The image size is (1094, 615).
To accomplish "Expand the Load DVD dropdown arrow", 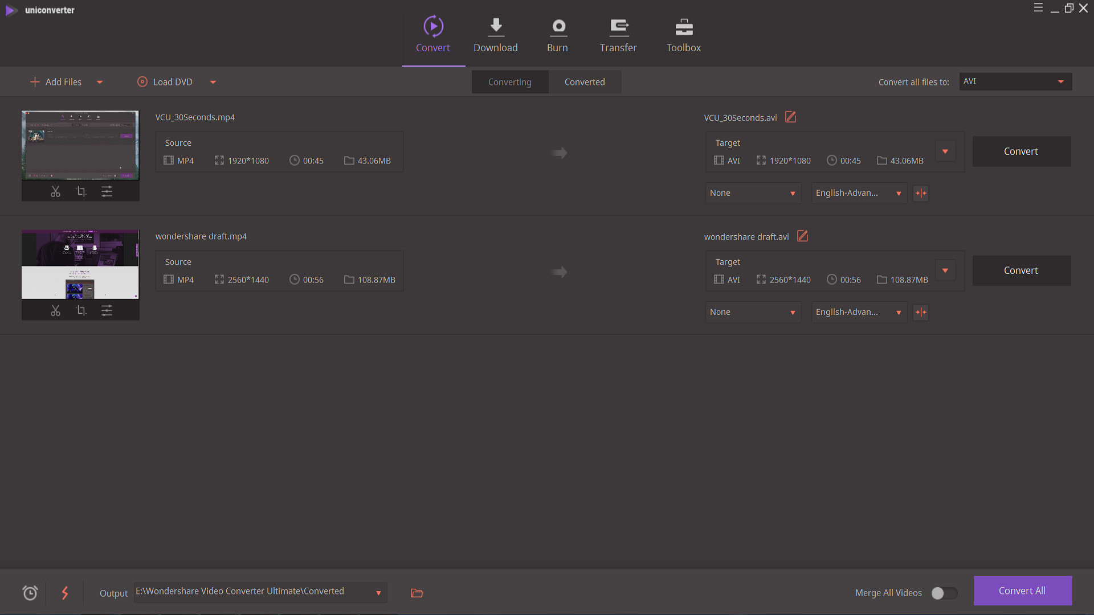I will 213,83.
